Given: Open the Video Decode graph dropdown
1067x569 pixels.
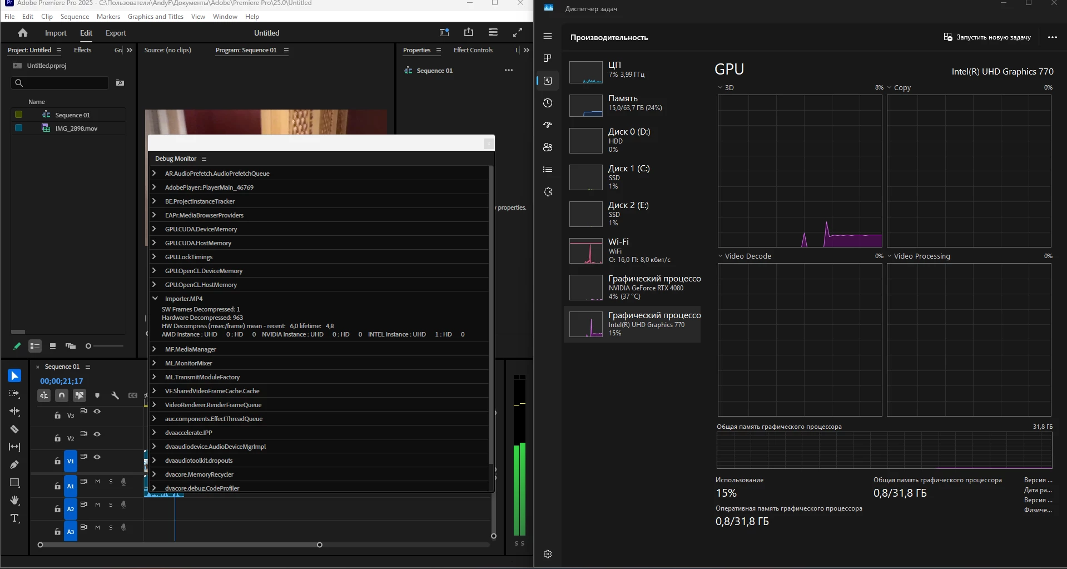Looking at the screenshot, I should point(721,256).
